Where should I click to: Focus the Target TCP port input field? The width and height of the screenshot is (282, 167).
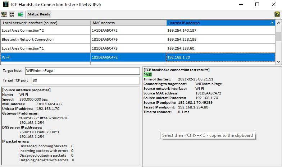[86, 80]
